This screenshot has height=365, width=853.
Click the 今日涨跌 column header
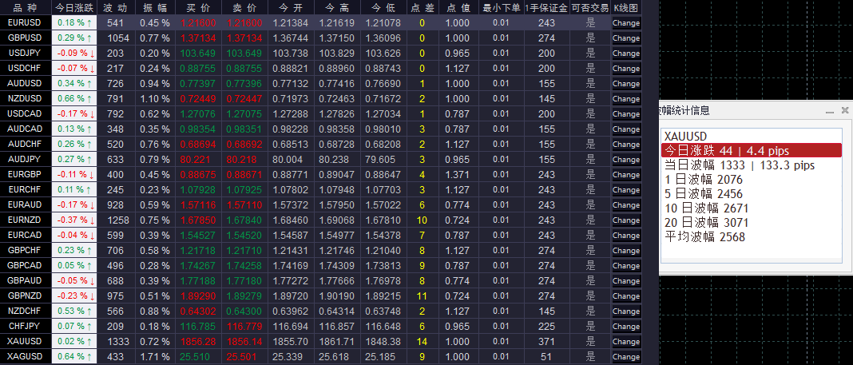[74, 8]
